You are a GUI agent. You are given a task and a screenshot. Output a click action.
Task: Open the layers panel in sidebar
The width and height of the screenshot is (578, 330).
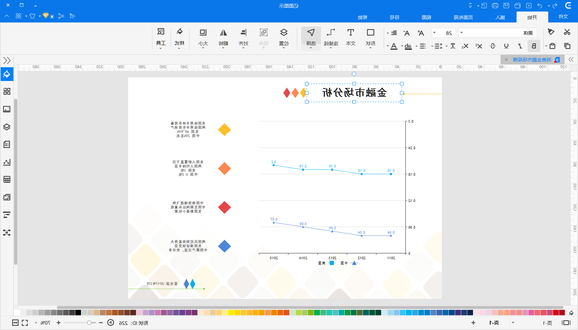click(x=7, y=127)
